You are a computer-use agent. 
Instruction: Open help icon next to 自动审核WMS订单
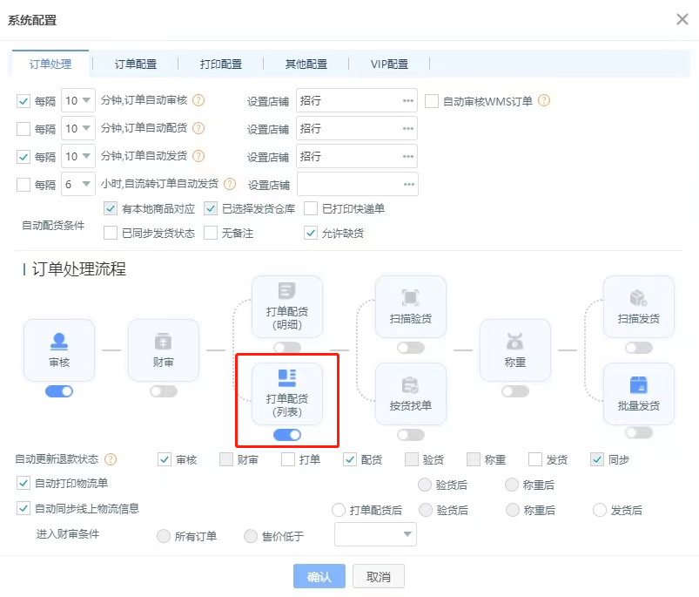(x=544, y=101)
